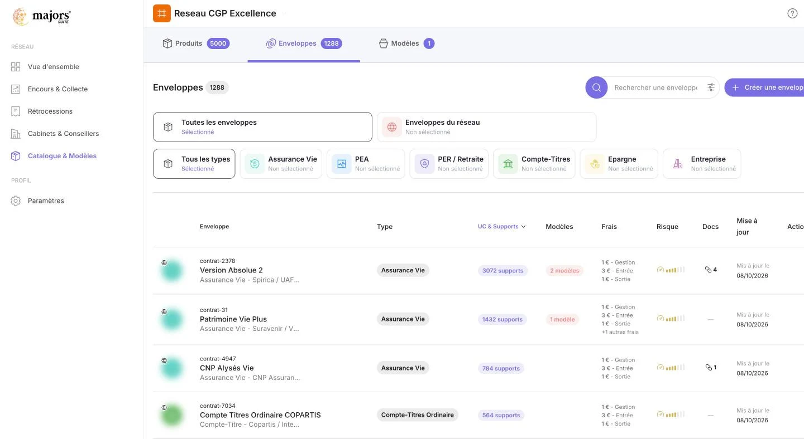Toggle the Assurance Vie type filter
The image size is (804, 439).
281,164
